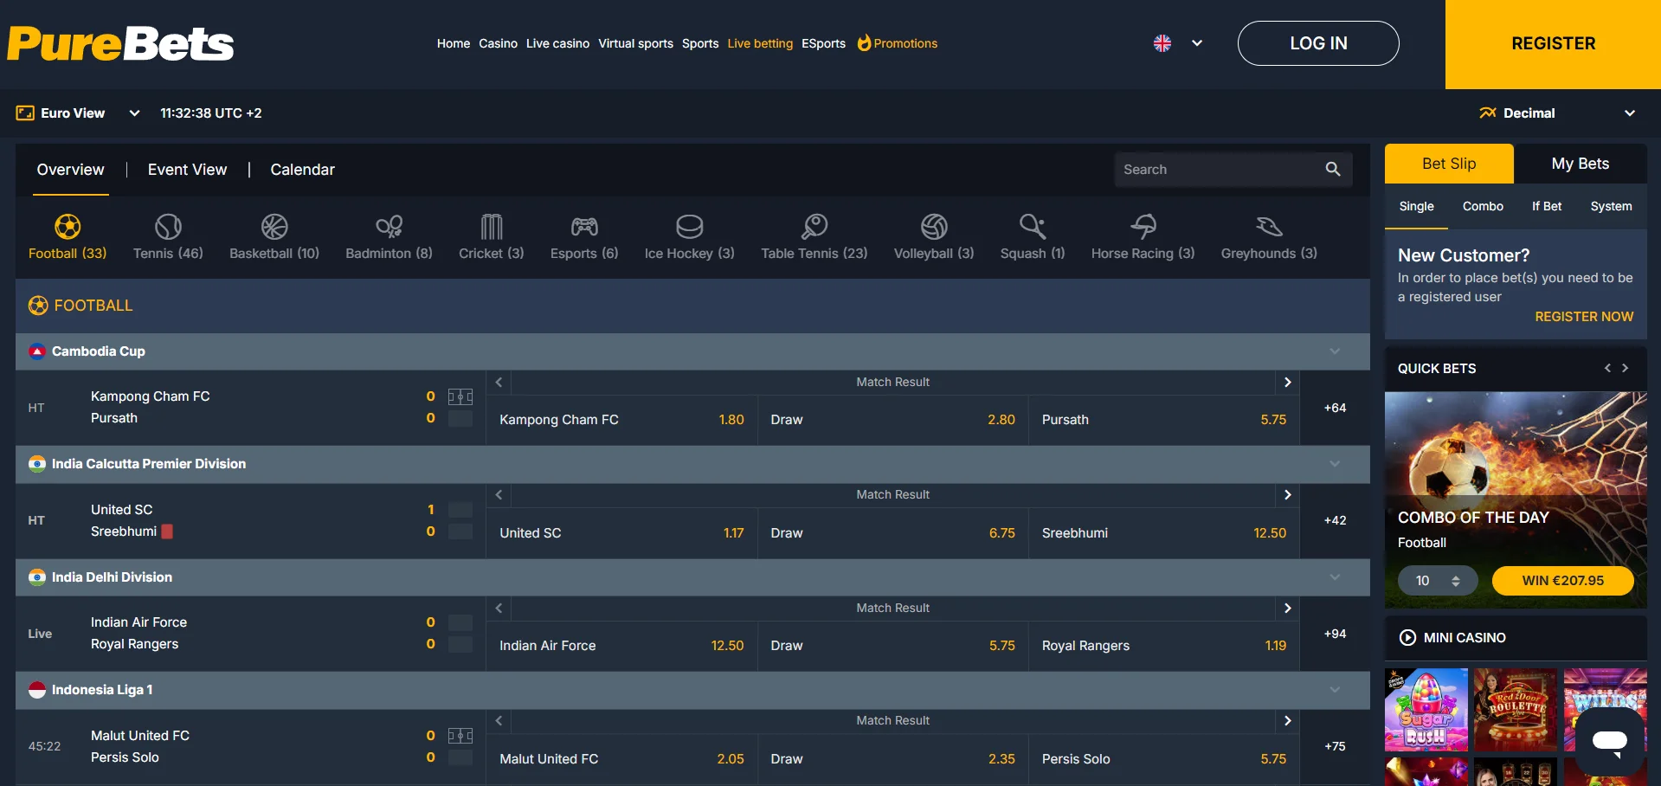Select the Squash racket icon
Screen dimensions: 1661x786
pyautogui.click(x=1033, y=227)
